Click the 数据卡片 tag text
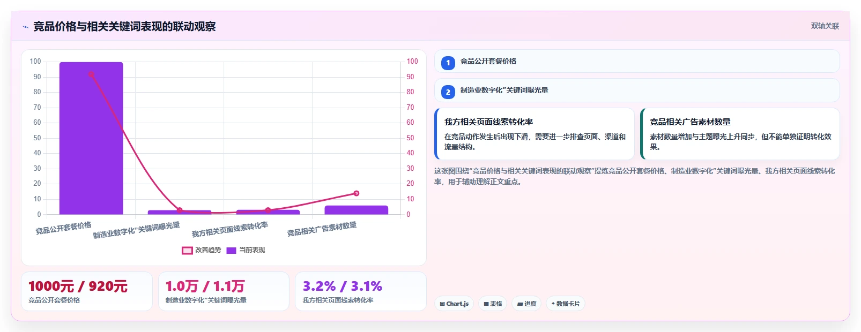The width and height of the screenshot is (861, 332). coord(568,304)
